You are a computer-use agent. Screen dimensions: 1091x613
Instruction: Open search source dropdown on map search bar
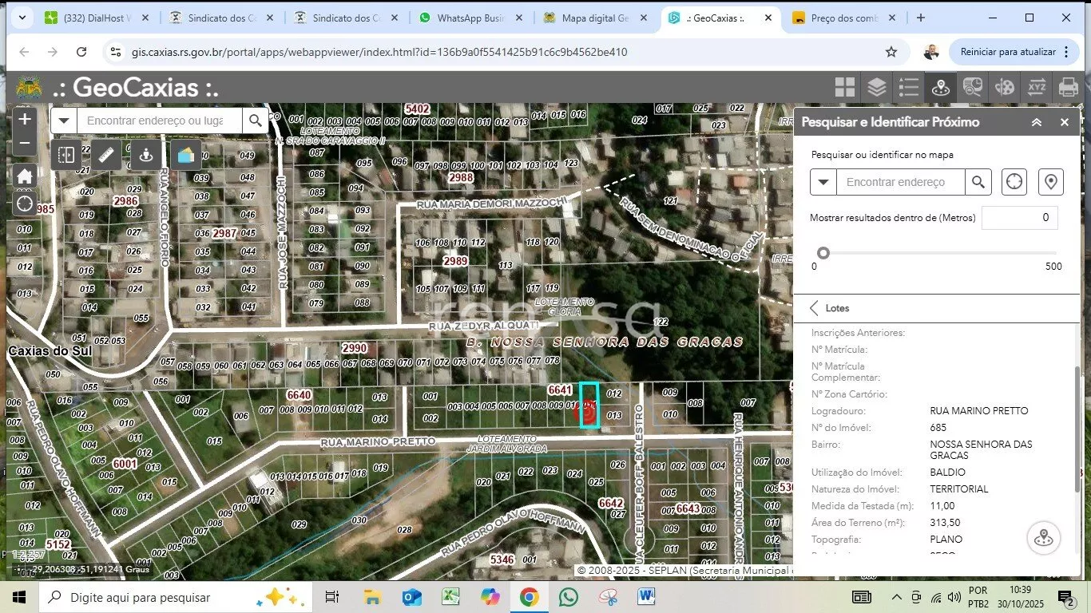(x=64, y=121)
